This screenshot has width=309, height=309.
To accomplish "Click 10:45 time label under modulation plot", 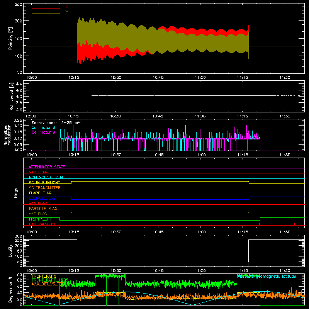I will tap(158, 155).
